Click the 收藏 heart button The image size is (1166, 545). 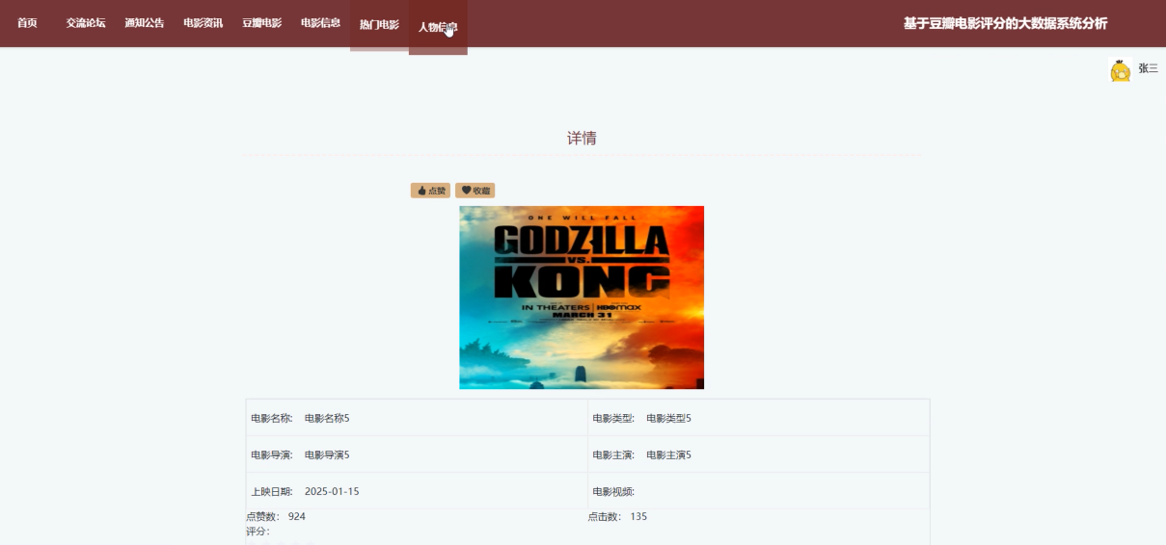click(475, 191)
